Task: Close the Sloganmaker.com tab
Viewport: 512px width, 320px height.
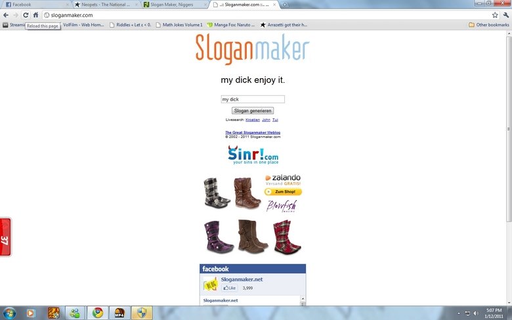Action: (x=274, y=5)
